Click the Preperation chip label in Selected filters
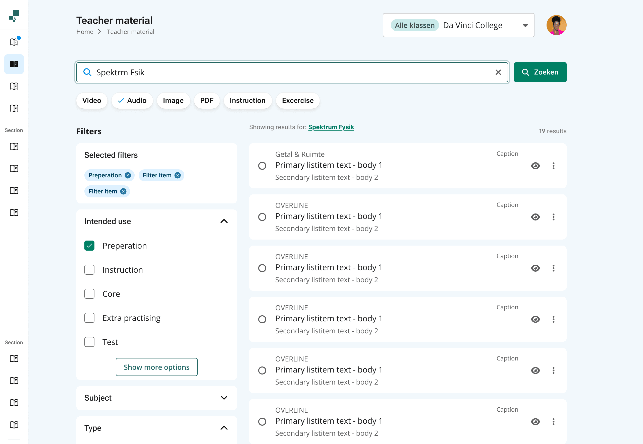This screenshot has width=643, height=444. coord(105,175)
